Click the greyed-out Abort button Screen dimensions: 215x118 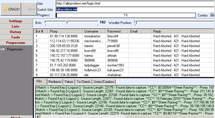click(29, 9)
